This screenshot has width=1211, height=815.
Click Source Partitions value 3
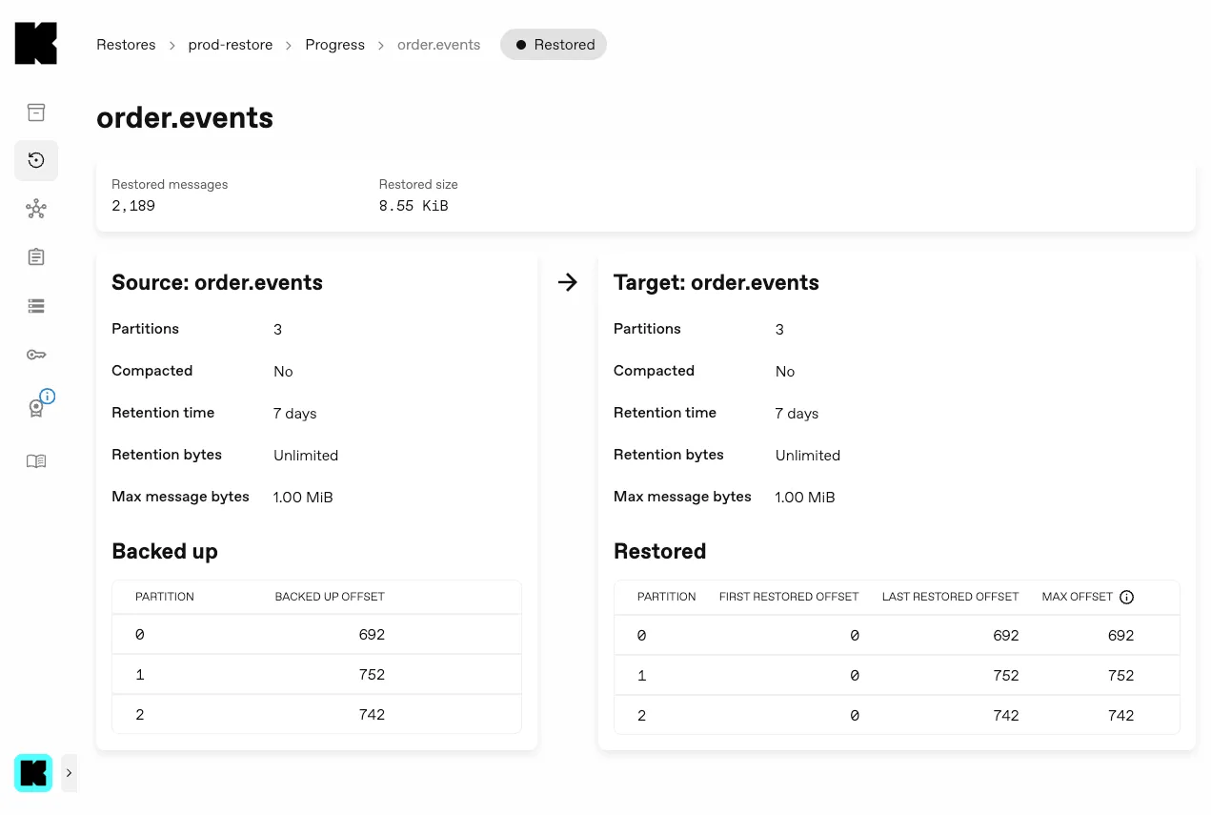point(277,330)
